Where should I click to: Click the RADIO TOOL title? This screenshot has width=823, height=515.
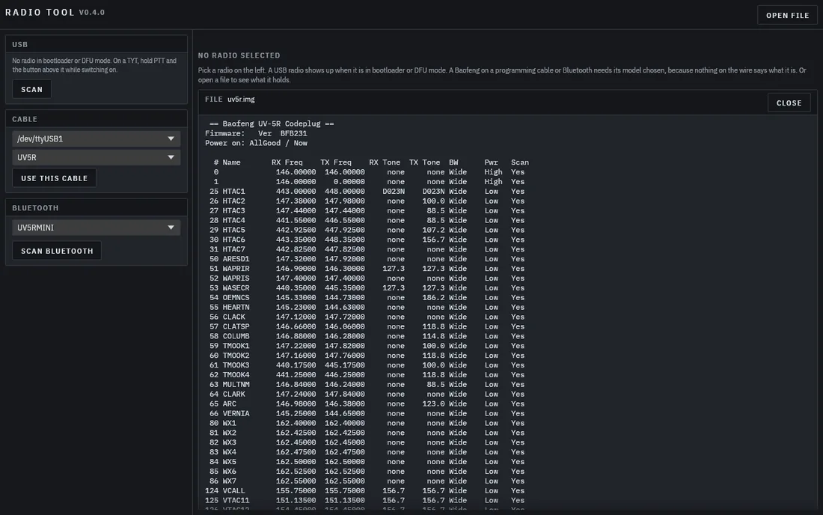(x=40, y=12)
